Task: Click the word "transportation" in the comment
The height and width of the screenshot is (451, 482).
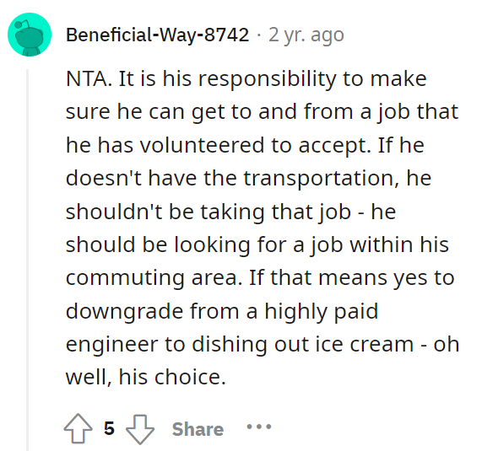Action: [x=319, y=179]
